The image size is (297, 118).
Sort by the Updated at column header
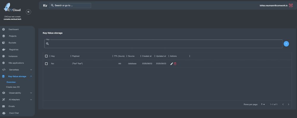161,56
